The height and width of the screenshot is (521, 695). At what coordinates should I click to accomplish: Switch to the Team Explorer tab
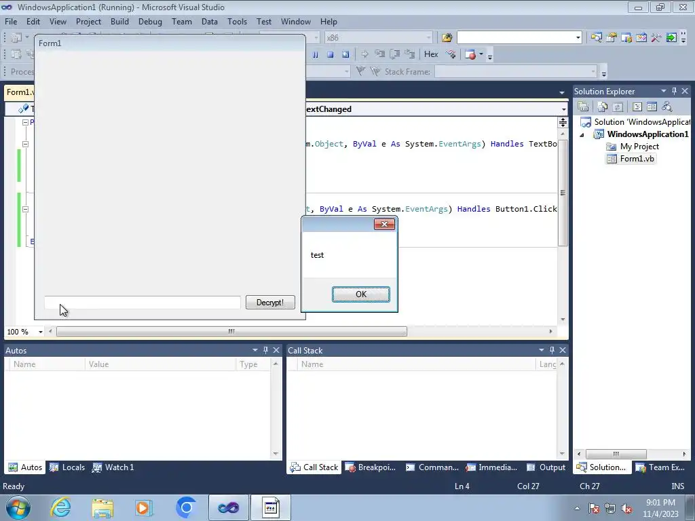pyautogui.click(x=660, y=467)
